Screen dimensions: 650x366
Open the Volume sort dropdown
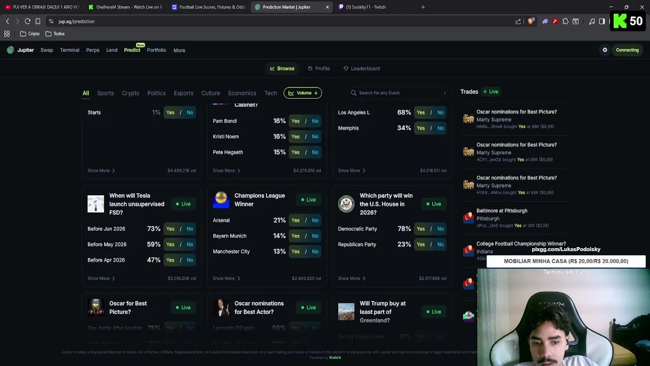(303, 93)
